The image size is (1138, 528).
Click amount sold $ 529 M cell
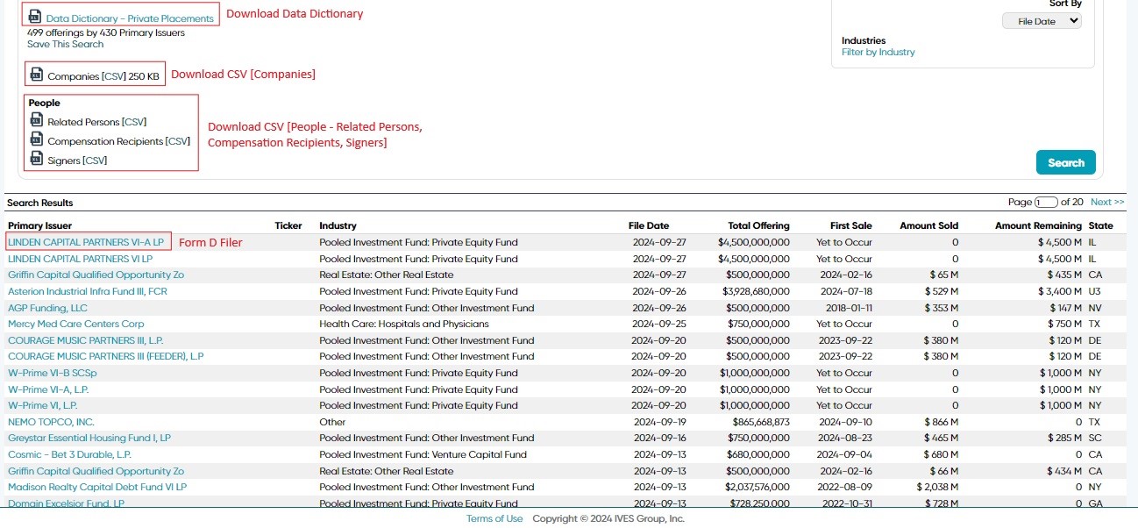click(x=941, y=291)
